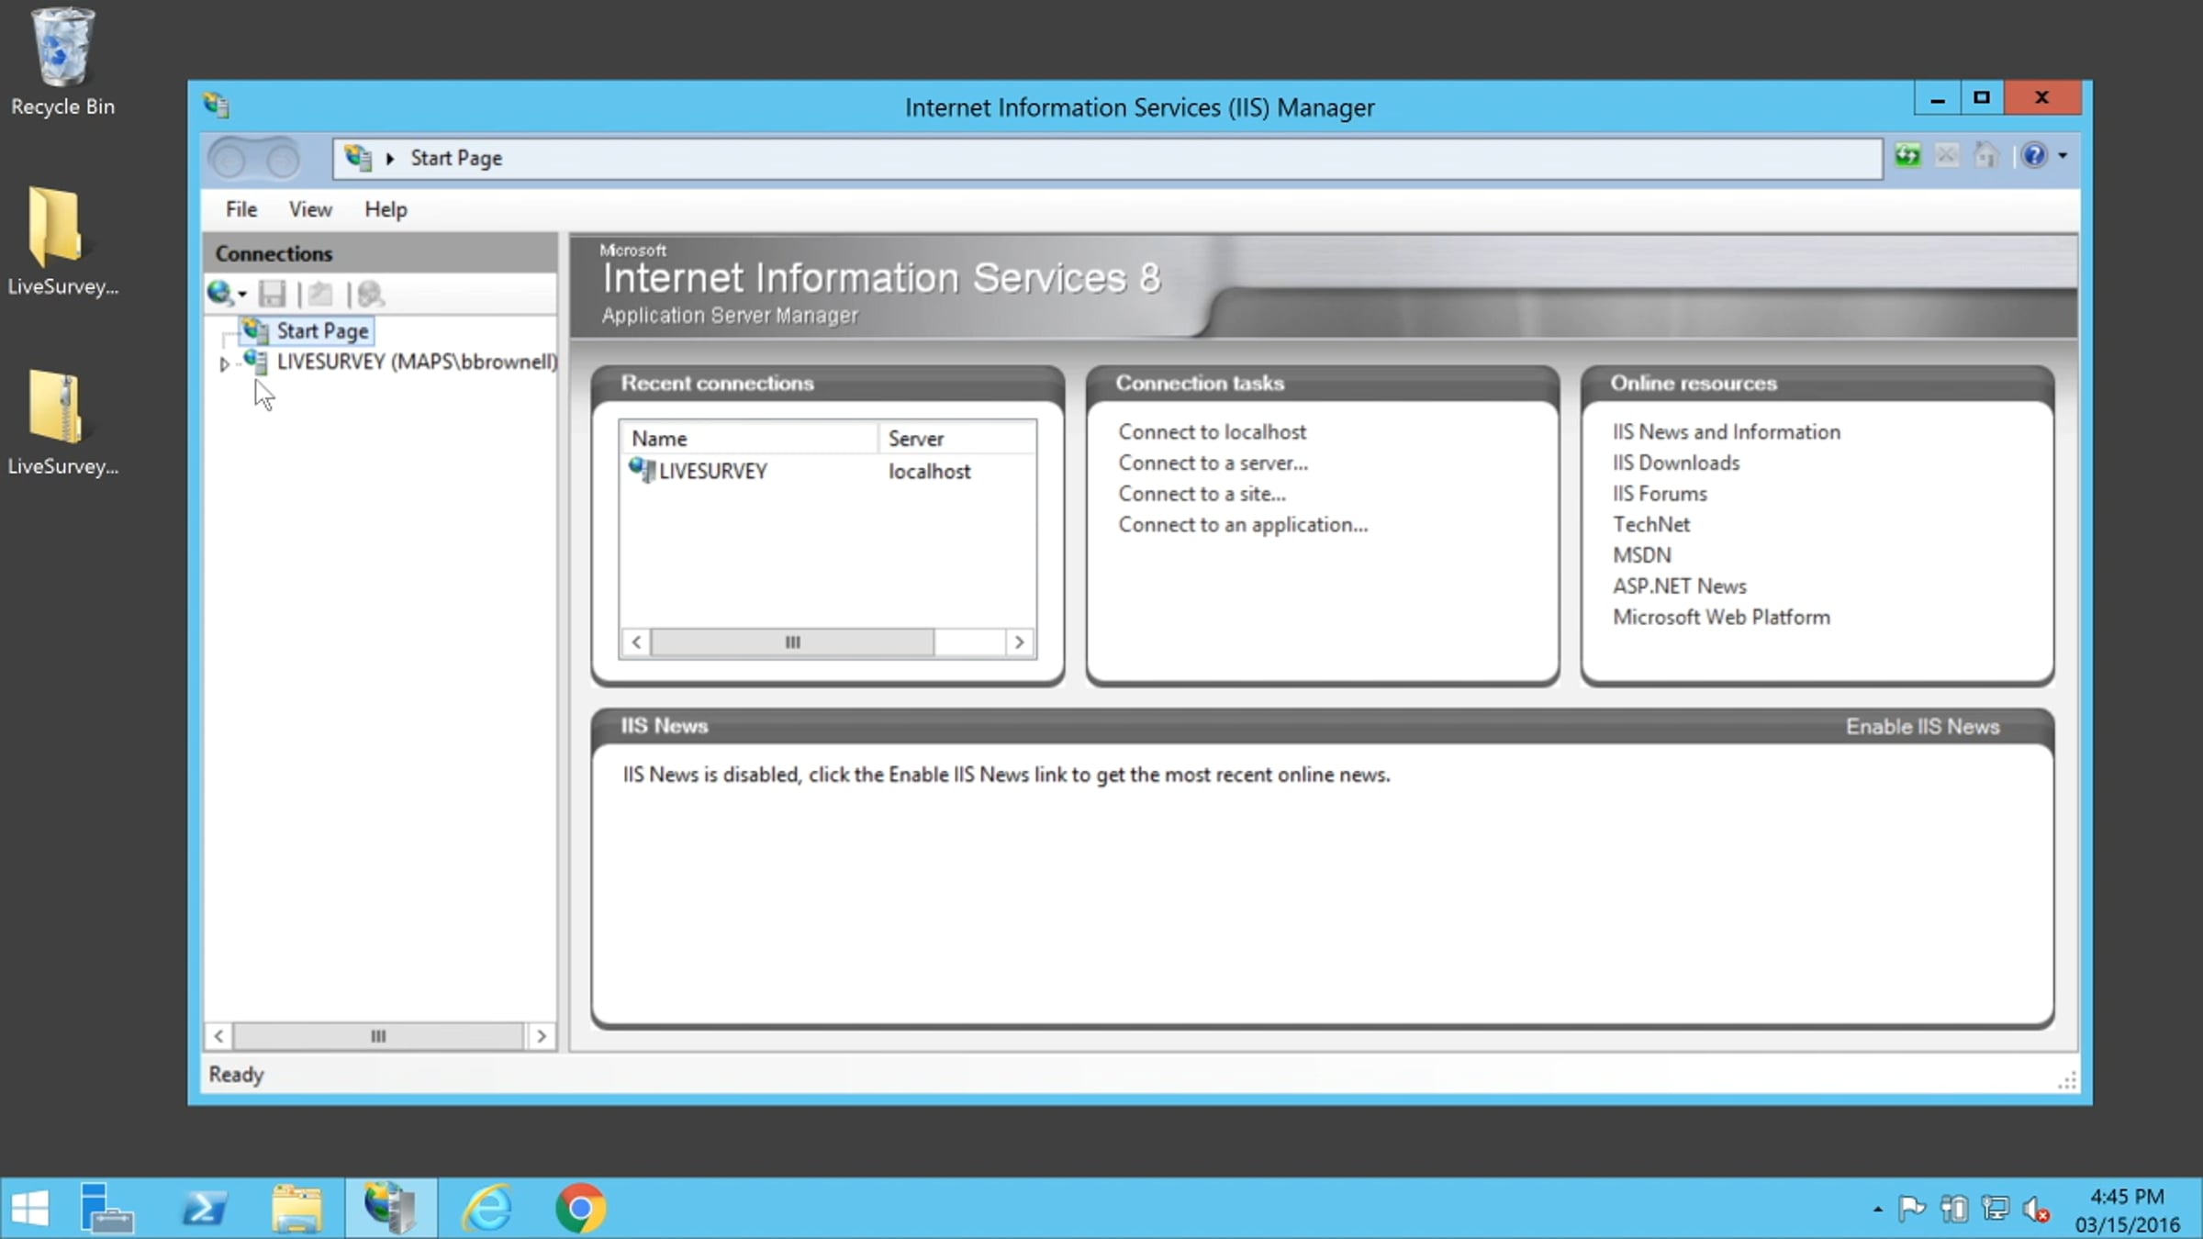Click the create new connection globe icon
The image size is (2203, 1239).
pos(220,293)
